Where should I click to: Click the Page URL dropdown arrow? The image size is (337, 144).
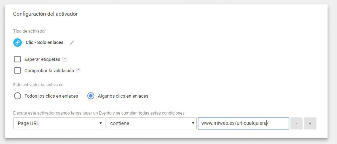click(100, 123)
